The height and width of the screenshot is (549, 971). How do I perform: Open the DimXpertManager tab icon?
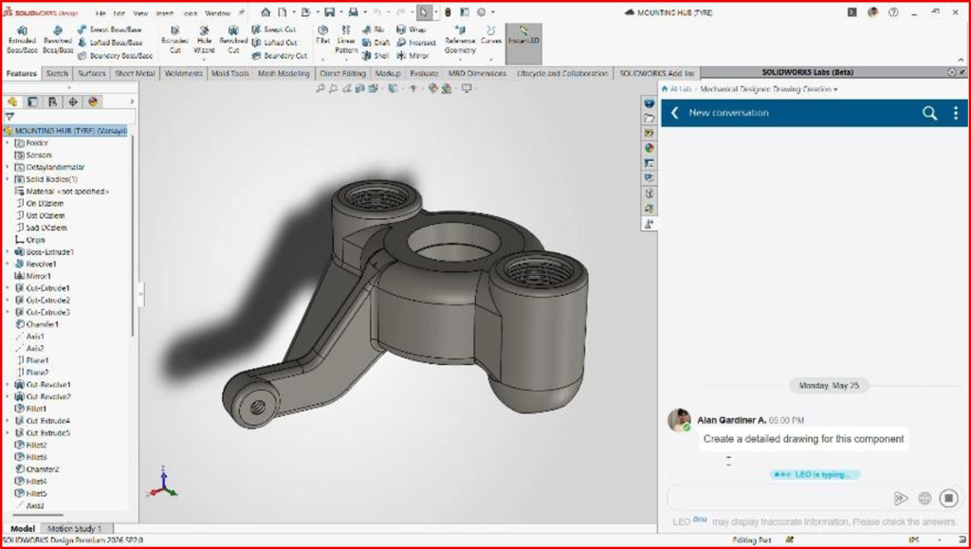click(73, 101)
